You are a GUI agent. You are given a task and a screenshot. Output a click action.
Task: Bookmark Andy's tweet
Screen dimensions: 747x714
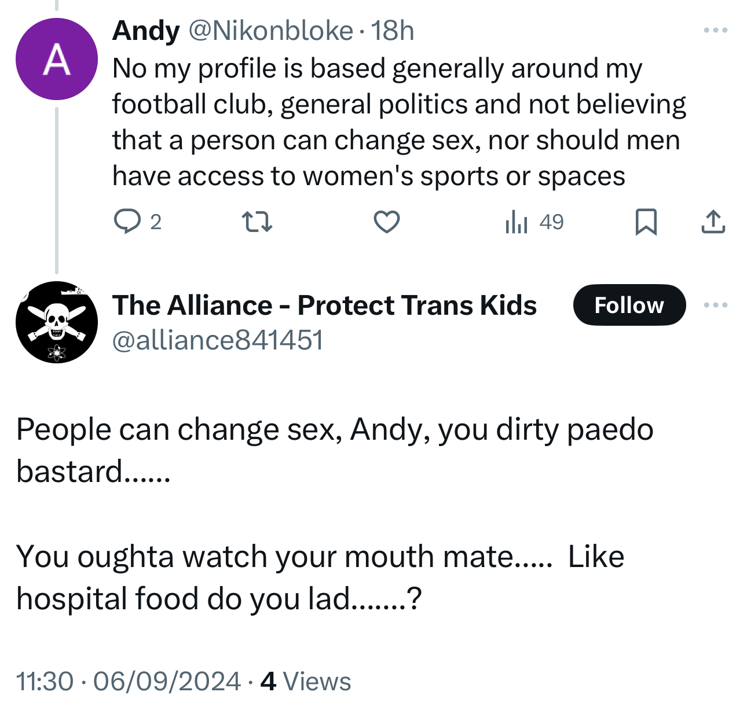[646, 222]
